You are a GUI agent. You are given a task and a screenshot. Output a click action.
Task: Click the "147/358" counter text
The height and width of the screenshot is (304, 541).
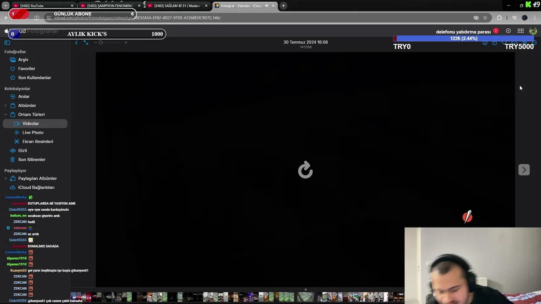coord(306,47)
